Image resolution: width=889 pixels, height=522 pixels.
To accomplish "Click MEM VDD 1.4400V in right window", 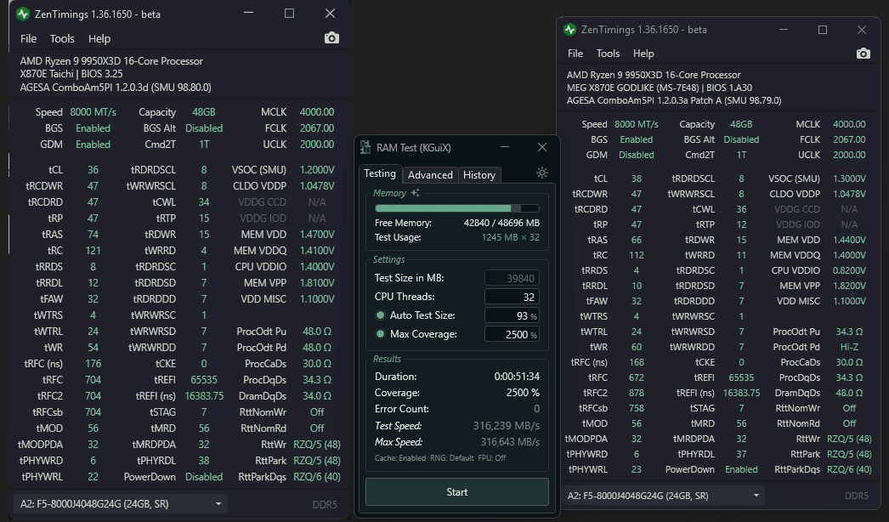I will tap(849, 240).
